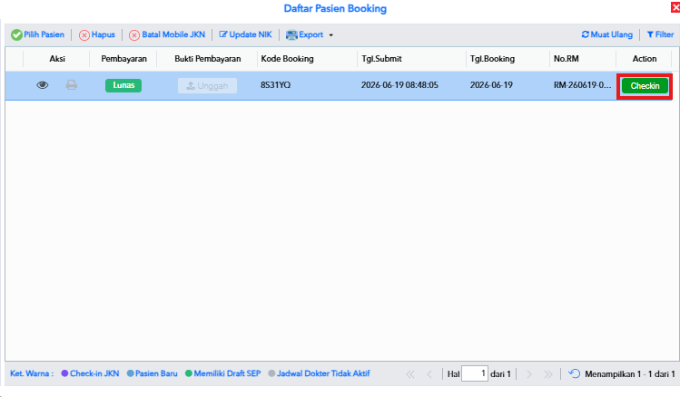View booking details with eye icon
Screen dimensions: 680x397
[42, 85]
